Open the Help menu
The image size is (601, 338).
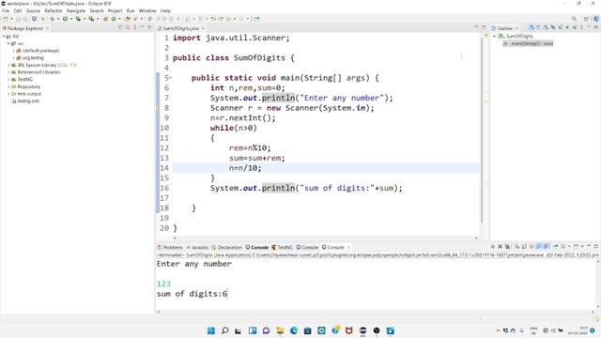pyautogui.click(x=165, y=10)
